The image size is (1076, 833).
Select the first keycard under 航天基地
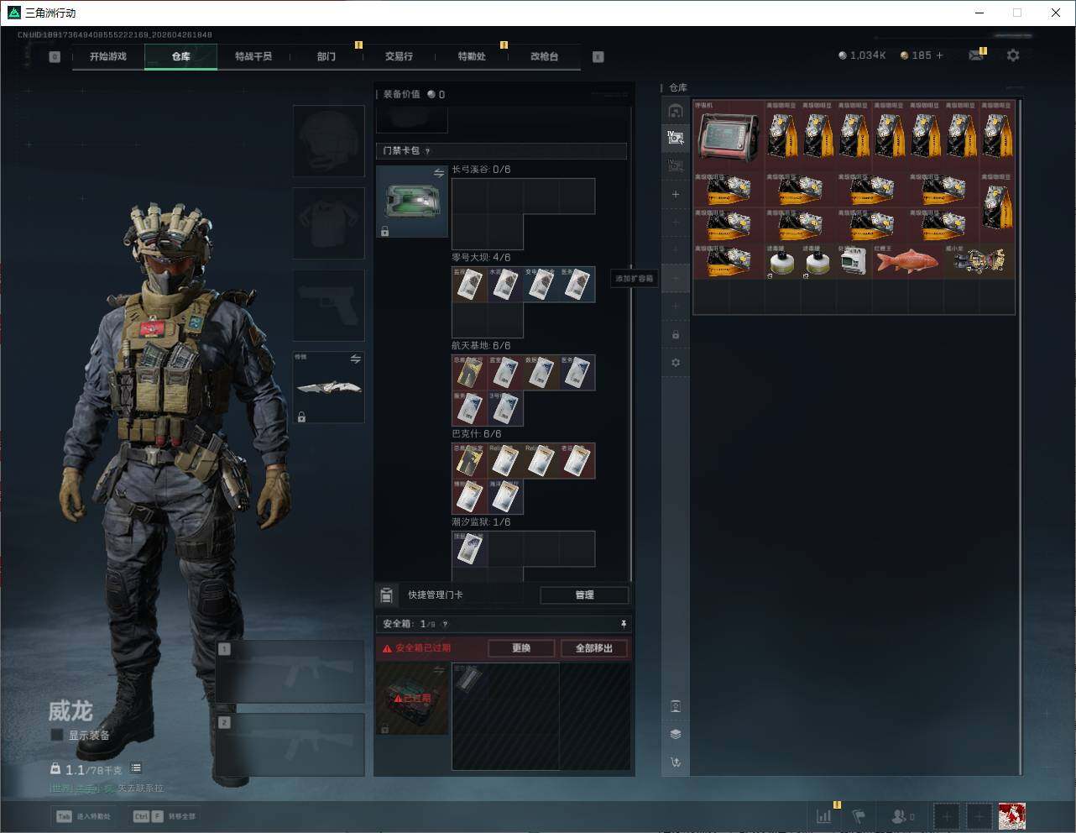(470, 373)
